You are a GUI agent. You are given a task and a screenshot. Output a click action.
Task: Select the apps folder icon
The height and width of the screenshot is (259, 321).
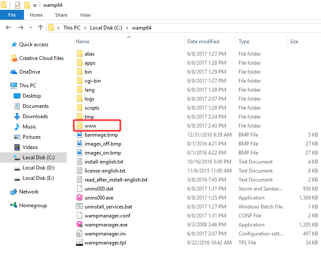(x=80, y=63)
